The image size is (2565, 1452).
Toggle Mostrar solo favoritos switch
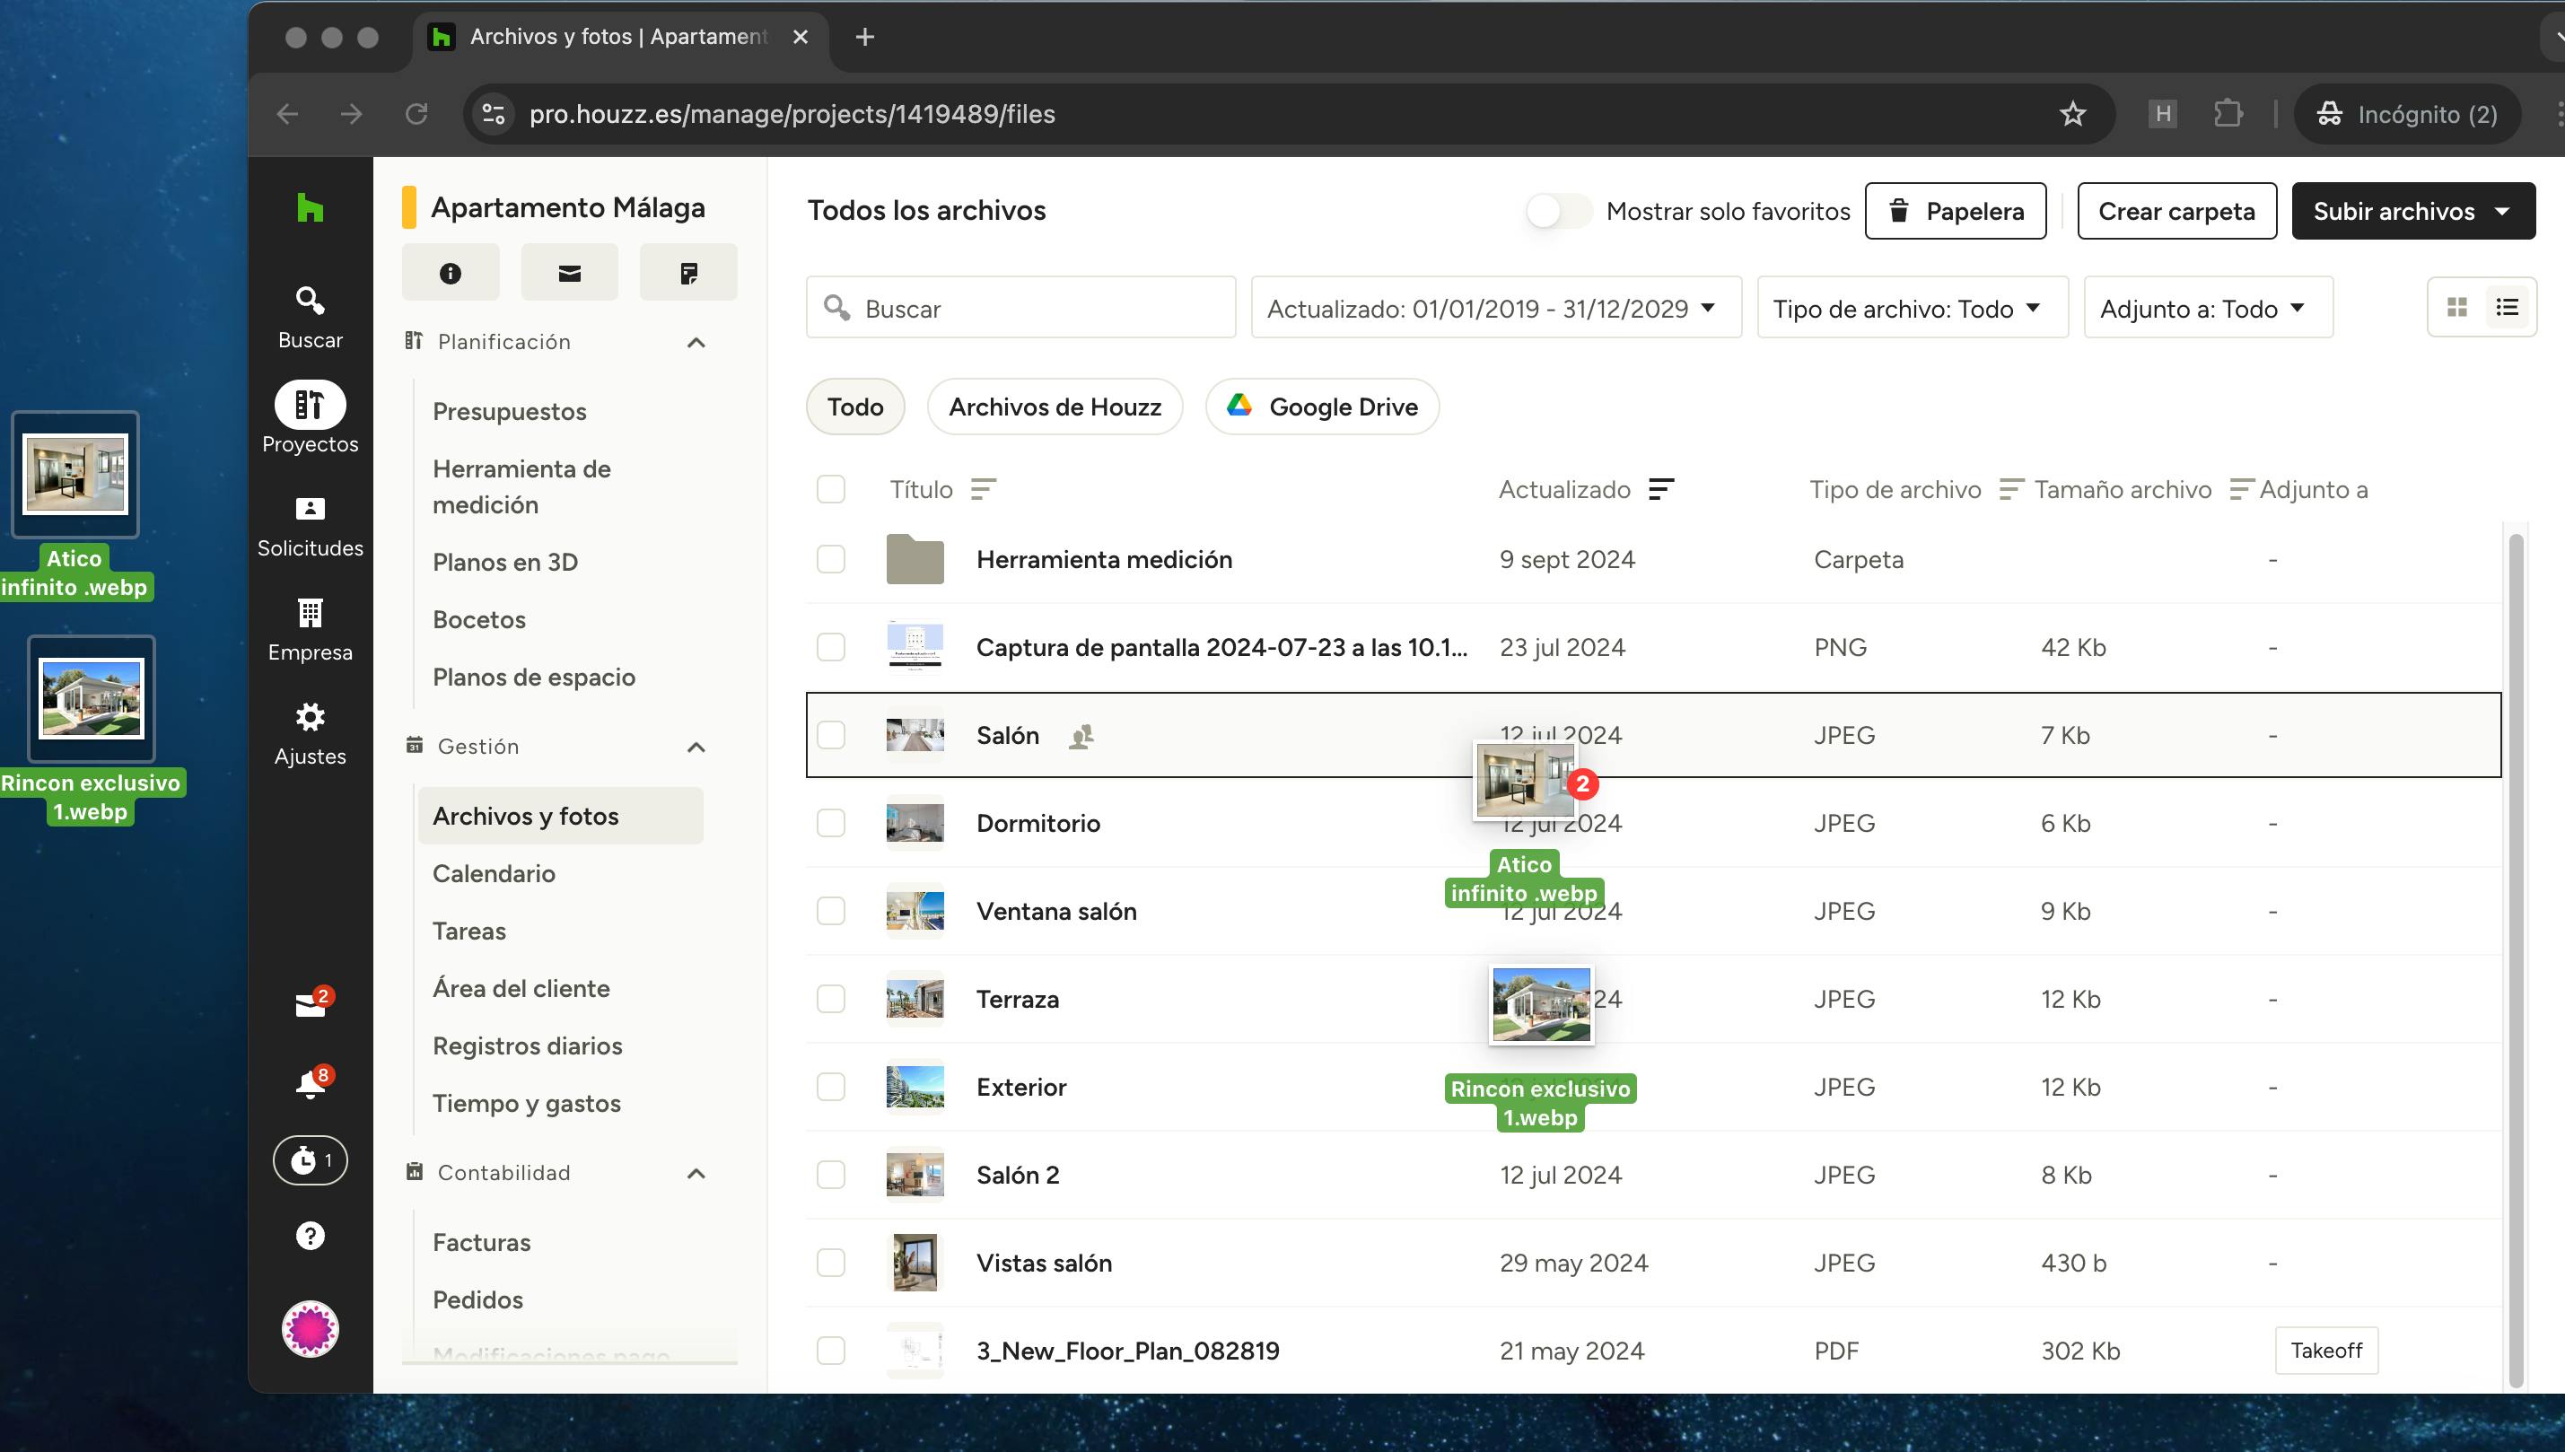tap(1558, 212)
